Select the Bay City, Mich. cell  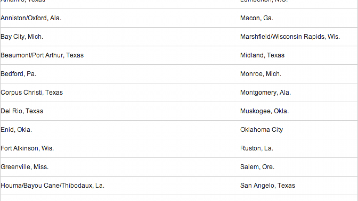[x=22, y=37]
